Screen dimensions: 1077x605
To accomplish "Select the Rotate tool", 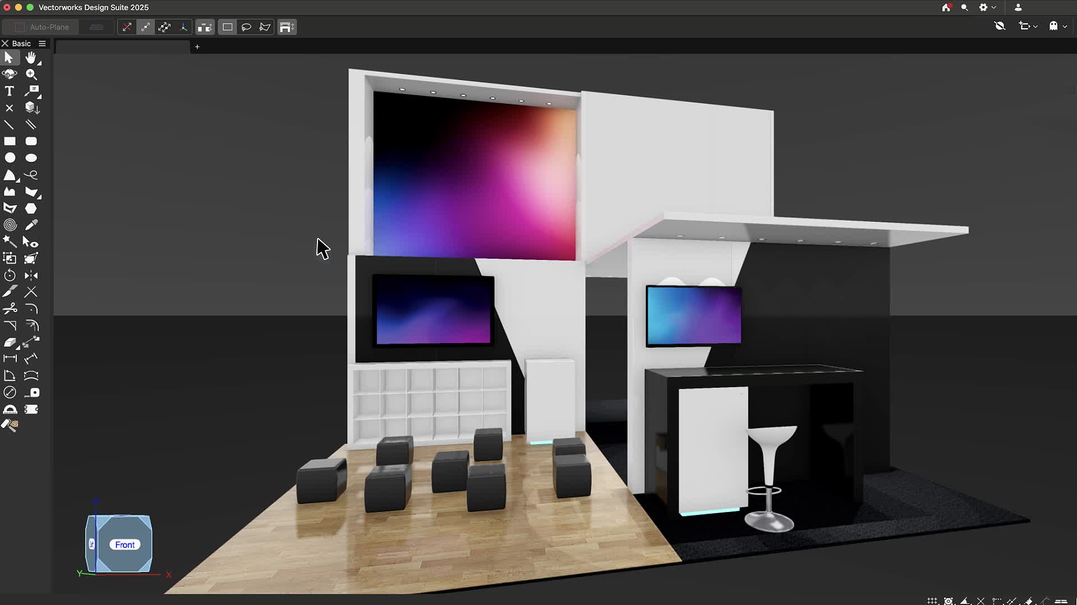I will coord(10,276).
